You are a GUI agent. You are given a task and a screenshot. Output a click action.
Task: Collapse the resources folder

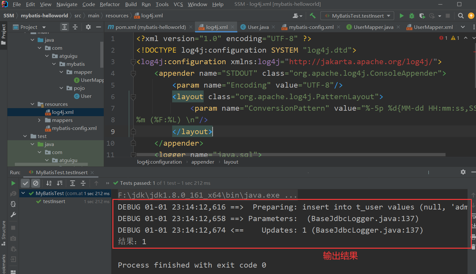[32, 104]
